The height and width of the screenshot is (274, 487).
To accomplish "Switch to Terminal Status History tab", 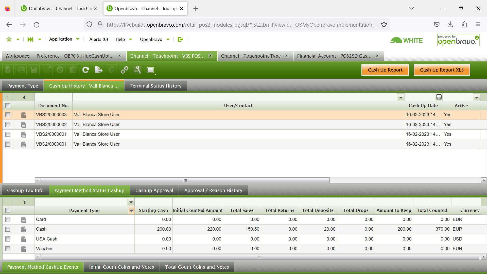I will (x=155, y=86).
